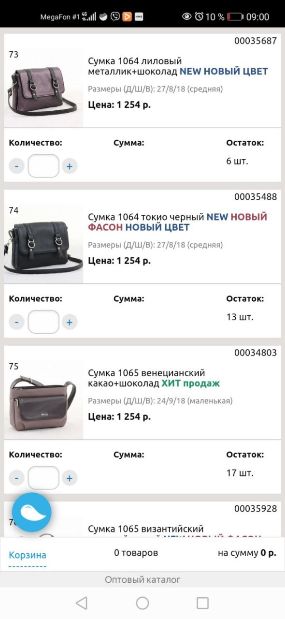Decrease quantity for Сумка 1064 лиловый
The image size is (285, 619).
[x=16, y=166]
